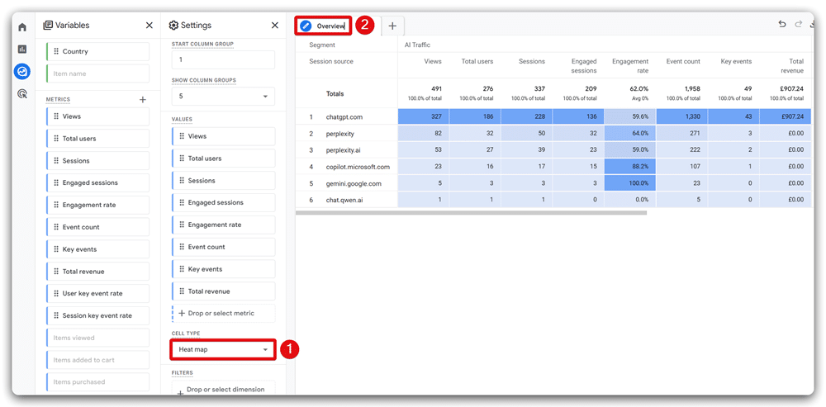
Task: Click the Session source row header
Action: [331, 61]
